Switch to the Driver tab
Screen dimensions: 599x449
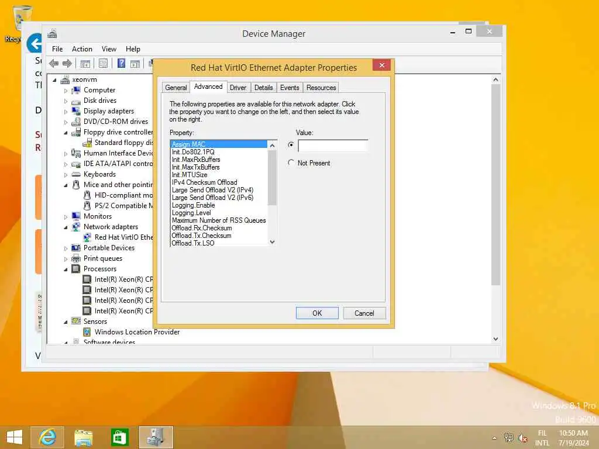238,88
